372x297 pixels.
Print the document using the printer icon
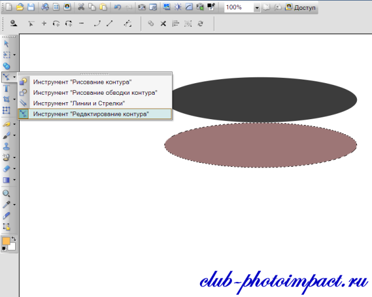tap(45, 7)
